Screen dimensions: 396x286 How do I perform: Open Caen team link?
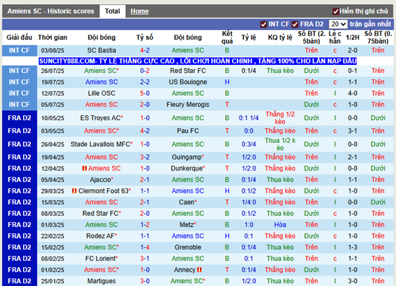click(187, 202)
